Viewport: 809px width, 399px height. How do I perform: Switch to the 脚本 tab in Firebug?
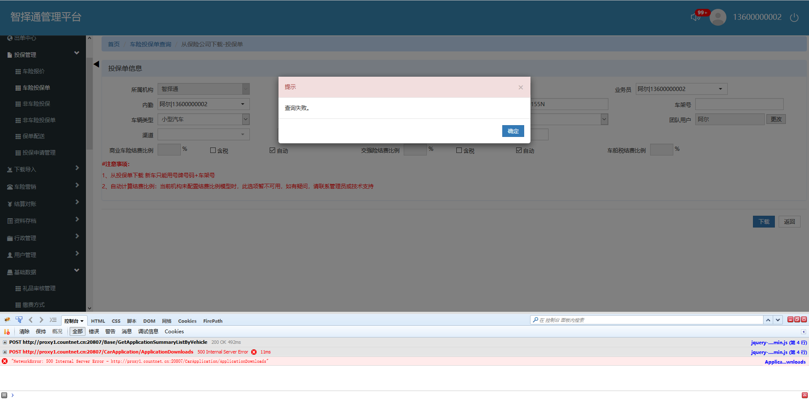point(132,321)
